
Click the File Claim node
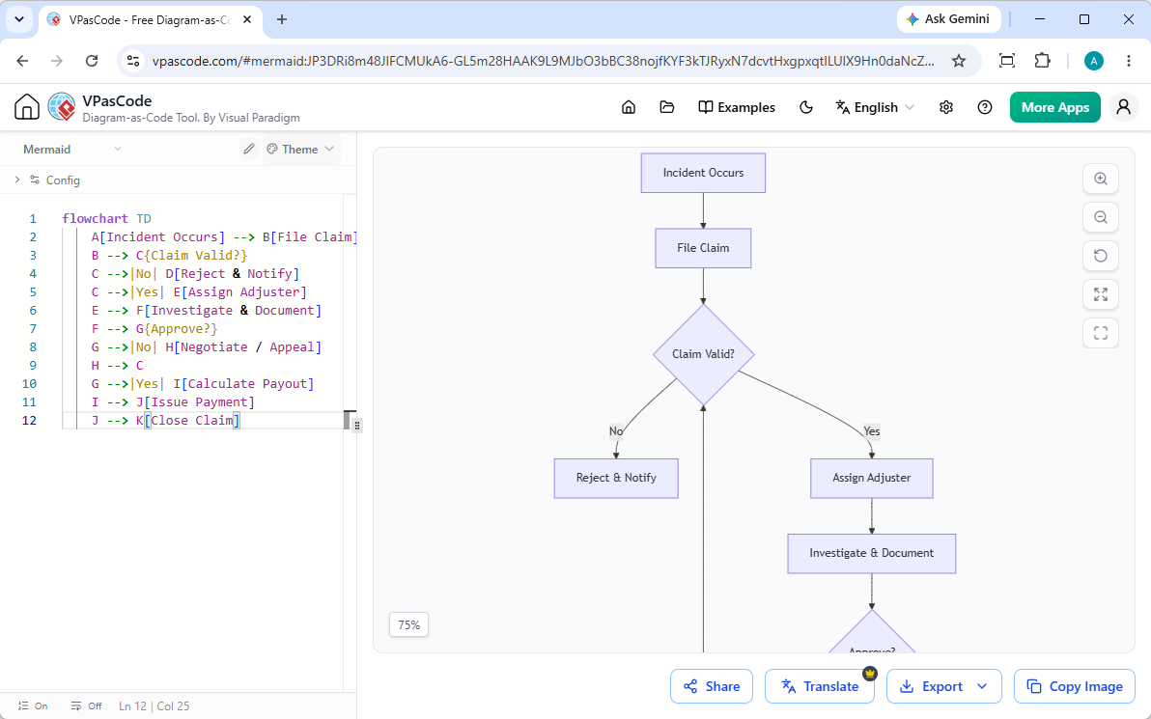[703, 248]
